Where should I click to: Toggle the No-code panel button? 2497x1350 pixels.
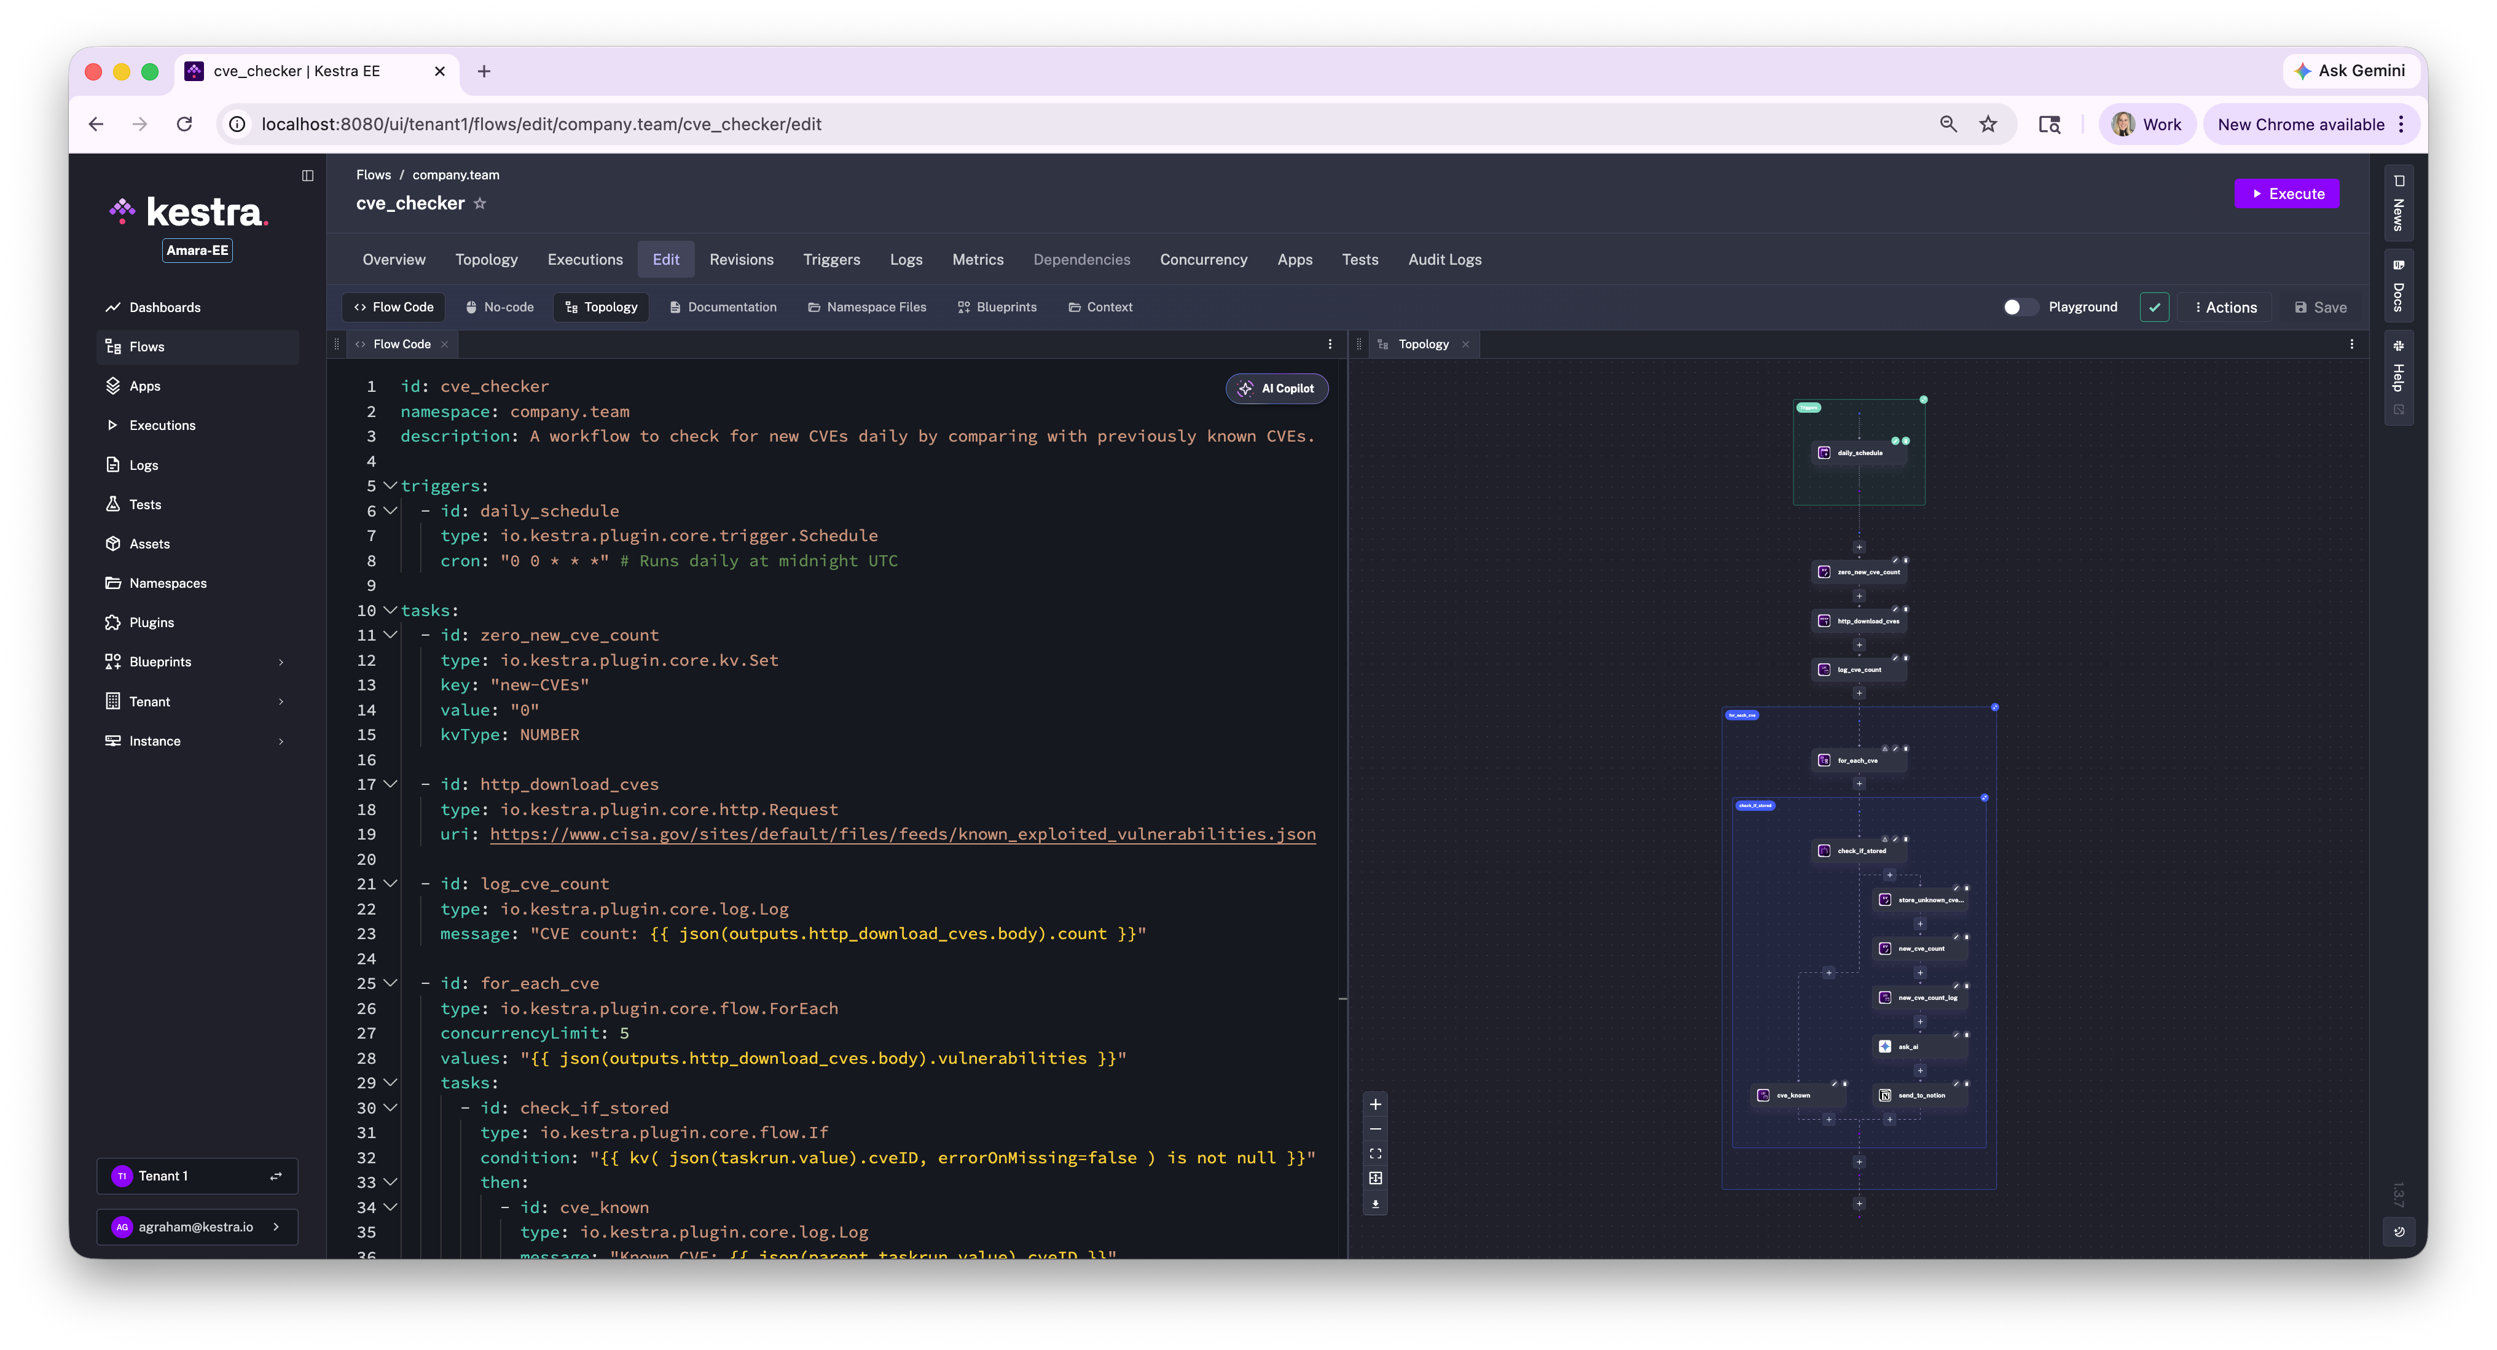click(x=500, y=307)
